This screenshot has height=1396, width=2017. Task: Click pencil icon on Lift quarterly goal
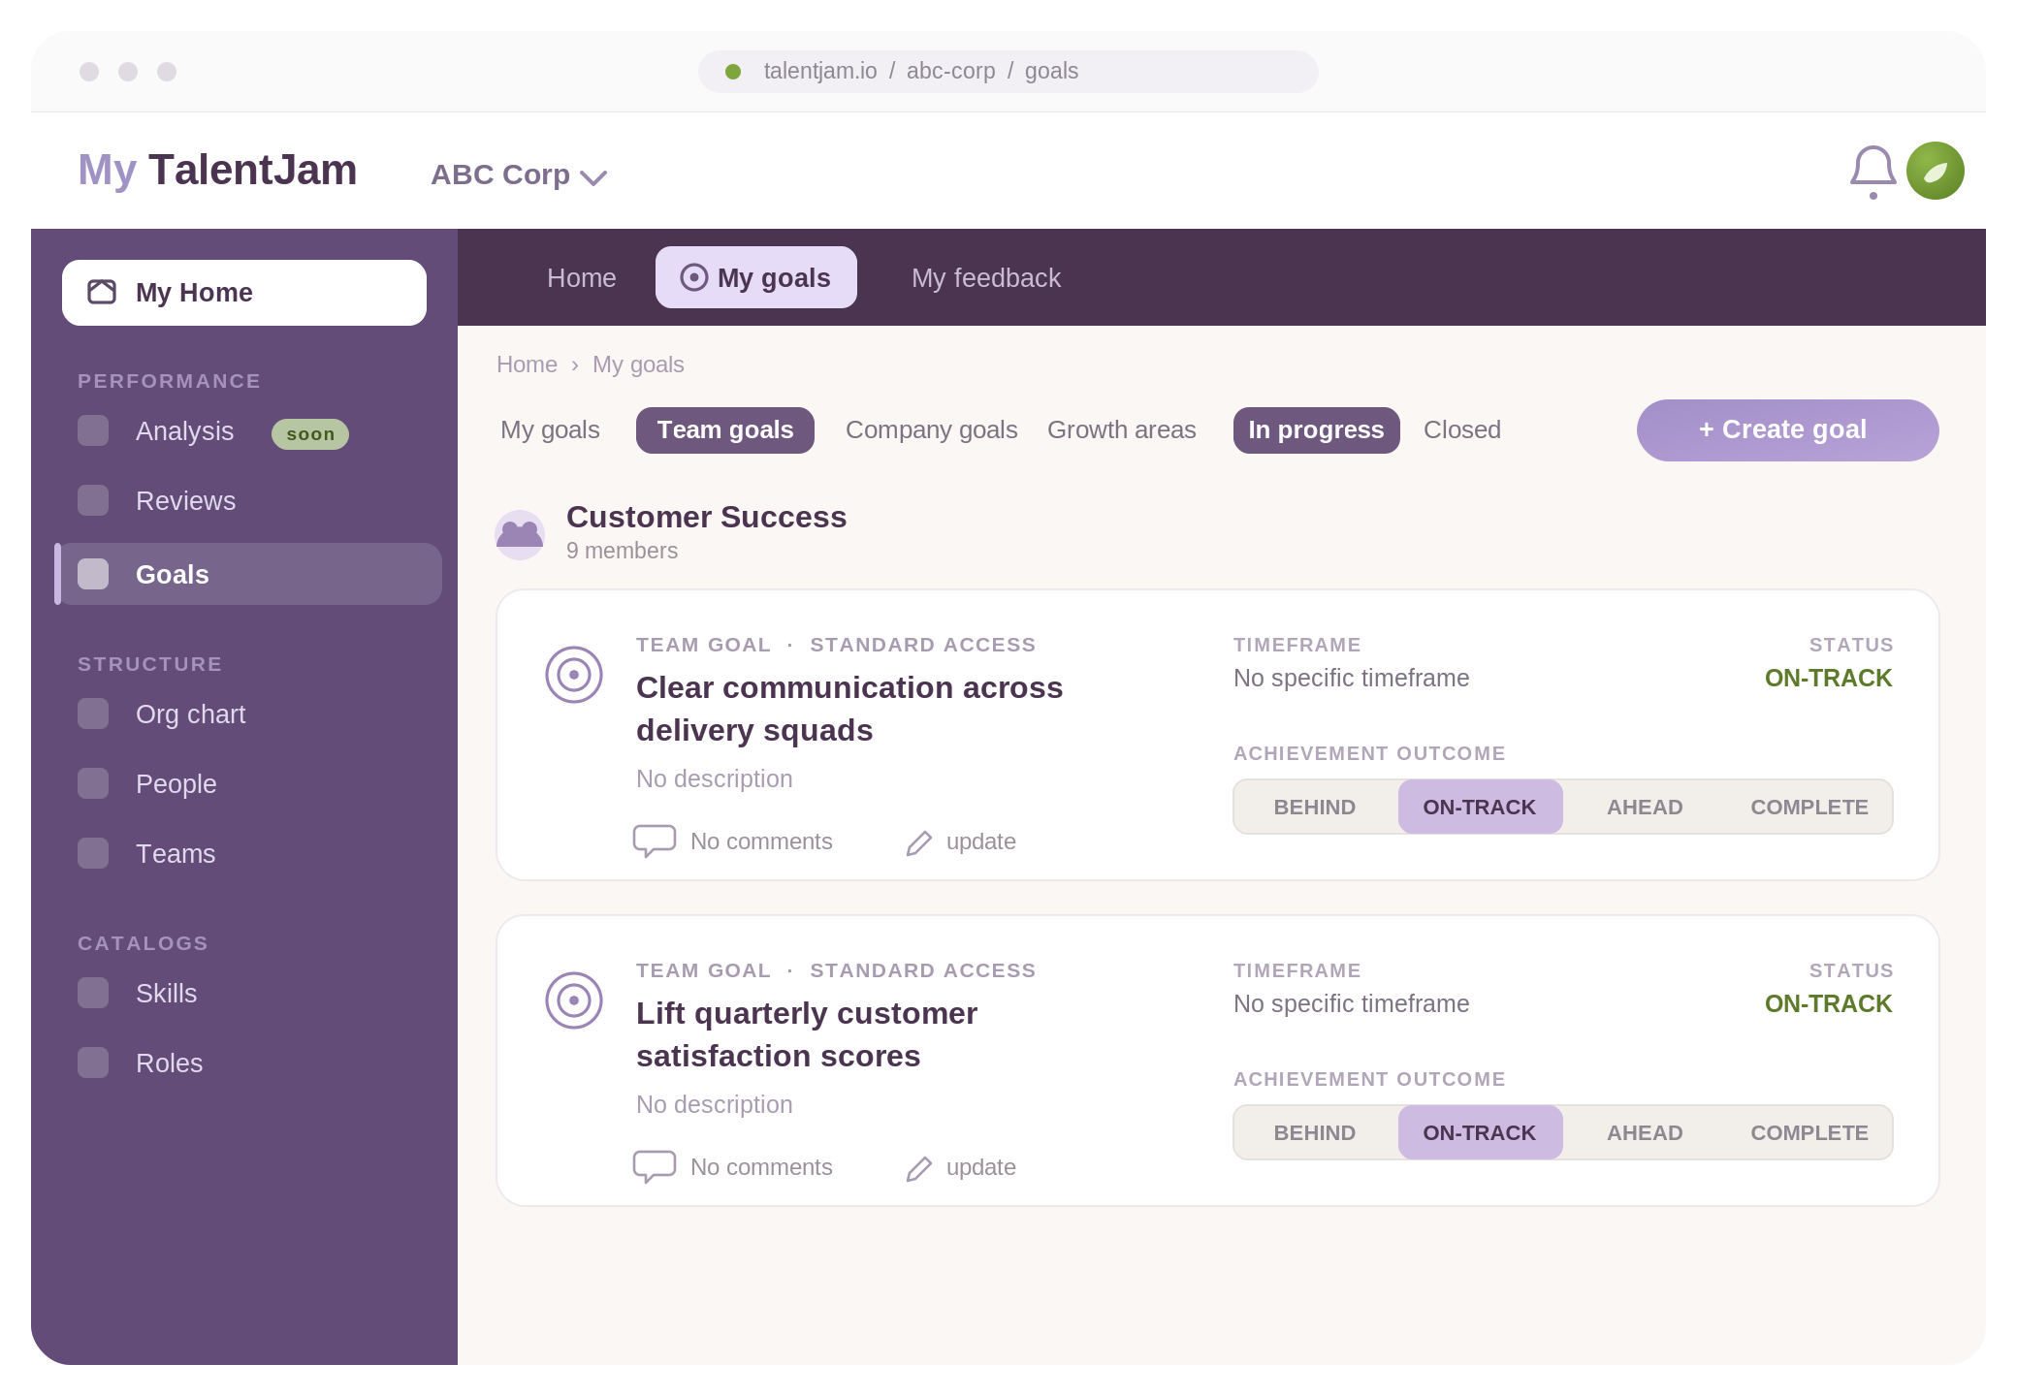(919, 1169)
